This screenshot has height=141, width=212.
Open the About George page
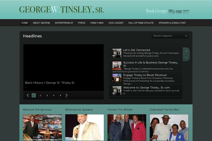pos(41,23)
